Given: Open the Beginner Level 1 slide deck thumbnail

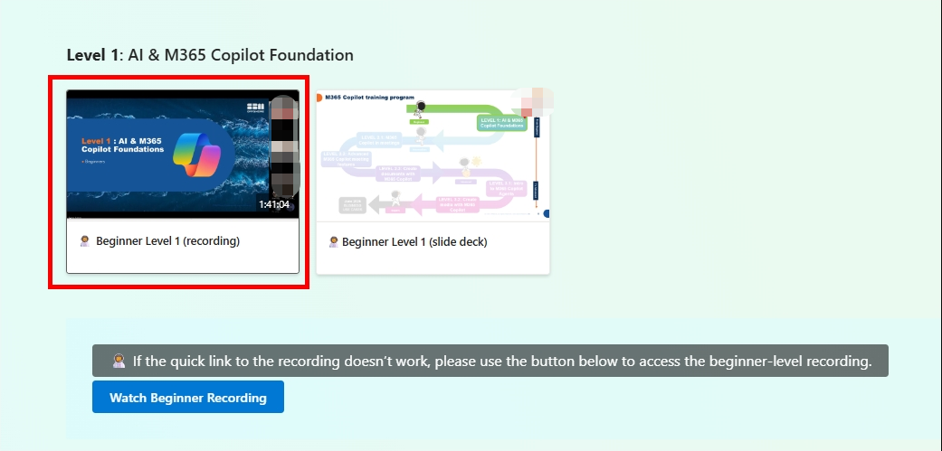Looking at the screenshot, I should click(x=433, y=156).
